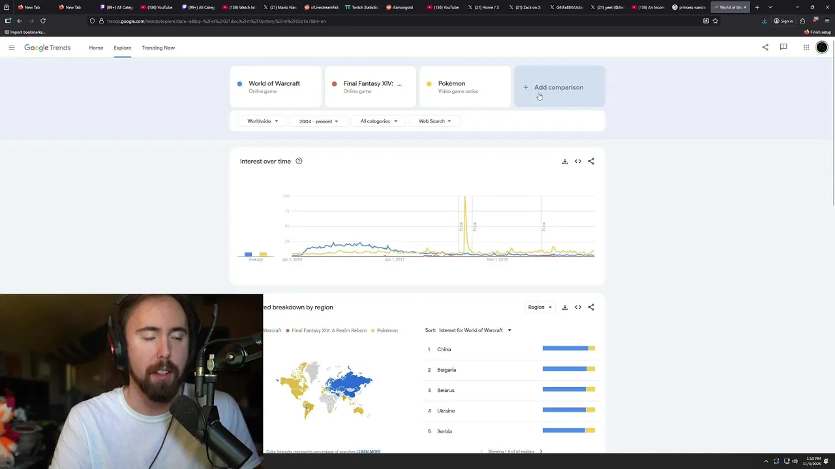The image size is (835, 469).
Task: Share the region breakdown card
Action: click(591, 307)
